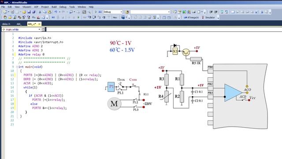This screenshot has width=282, height=159.
Task: Collapse the int main(void) code block
Action: (17, 67)
